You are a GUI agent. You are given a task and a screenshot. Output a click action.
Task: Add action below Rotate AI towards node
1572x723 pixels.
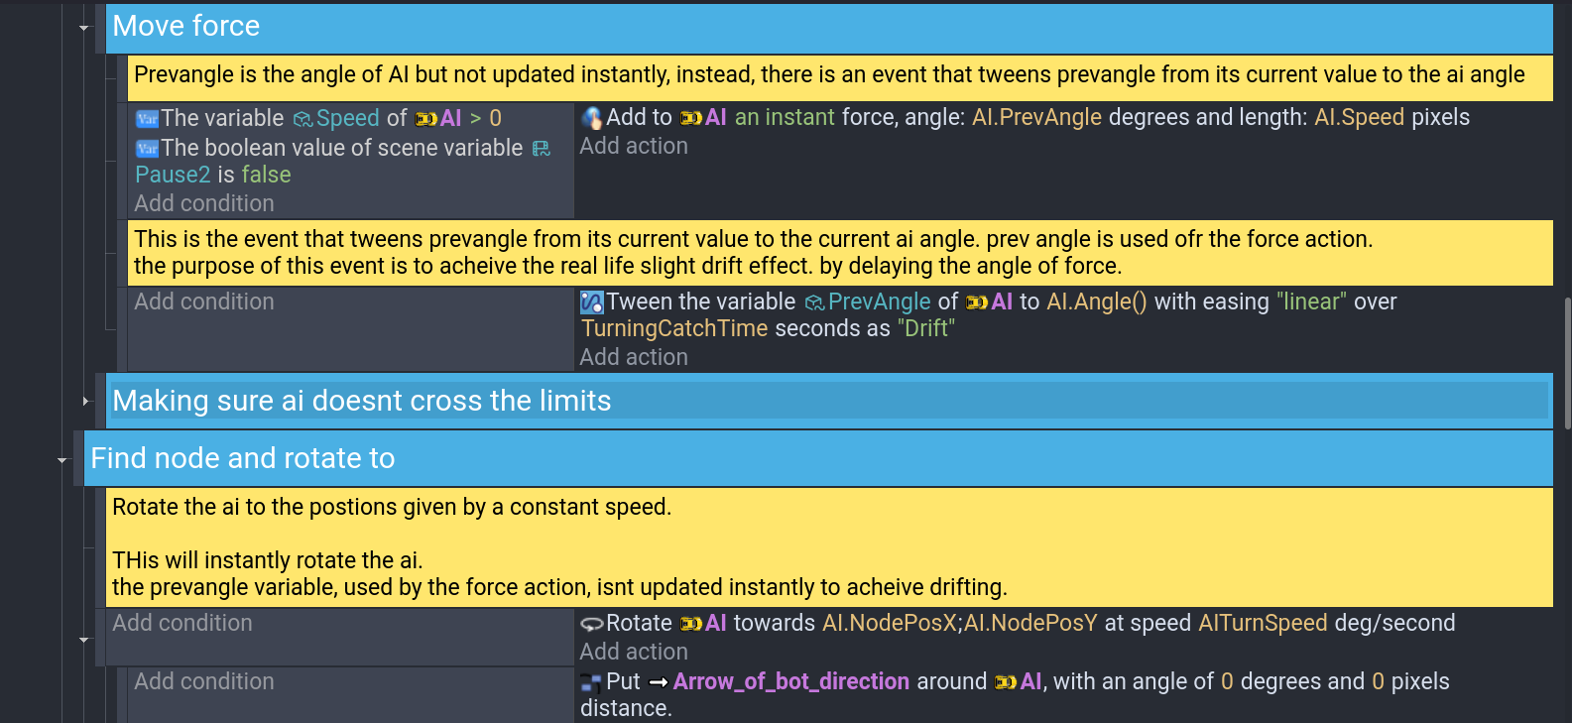[634, 652]
